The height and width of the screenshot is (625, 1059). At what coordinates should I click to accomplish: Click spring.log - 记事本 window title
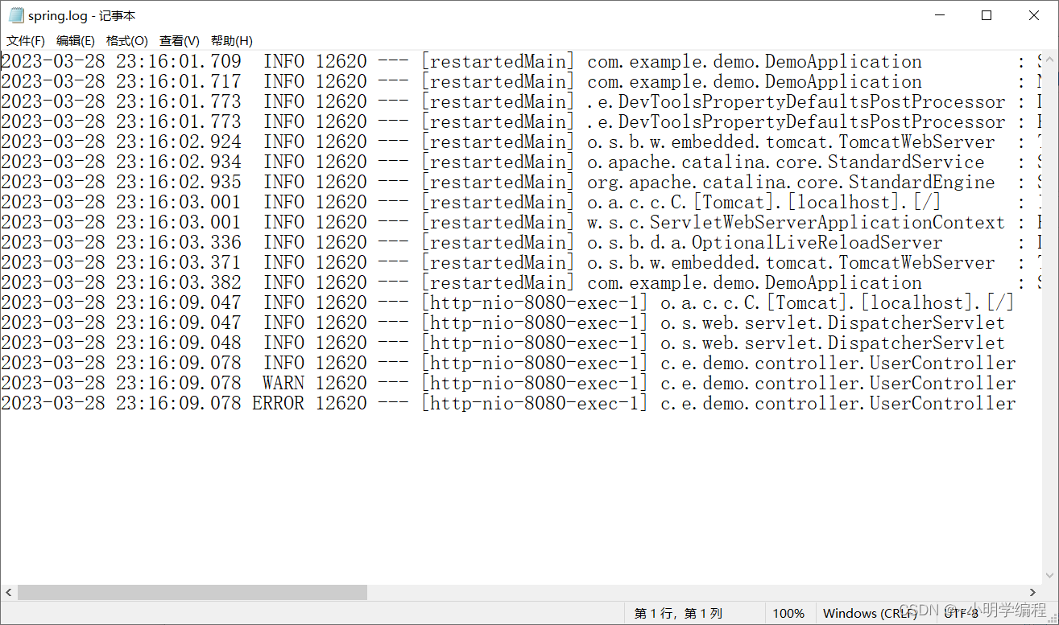point(81,15)
